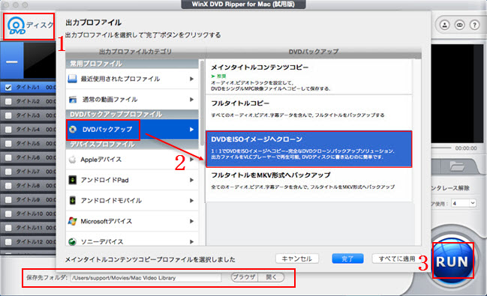Viewport: 487px width, 296px height.
Task: Click the 保存先フォルダ path field
Action: coord(146,278)
